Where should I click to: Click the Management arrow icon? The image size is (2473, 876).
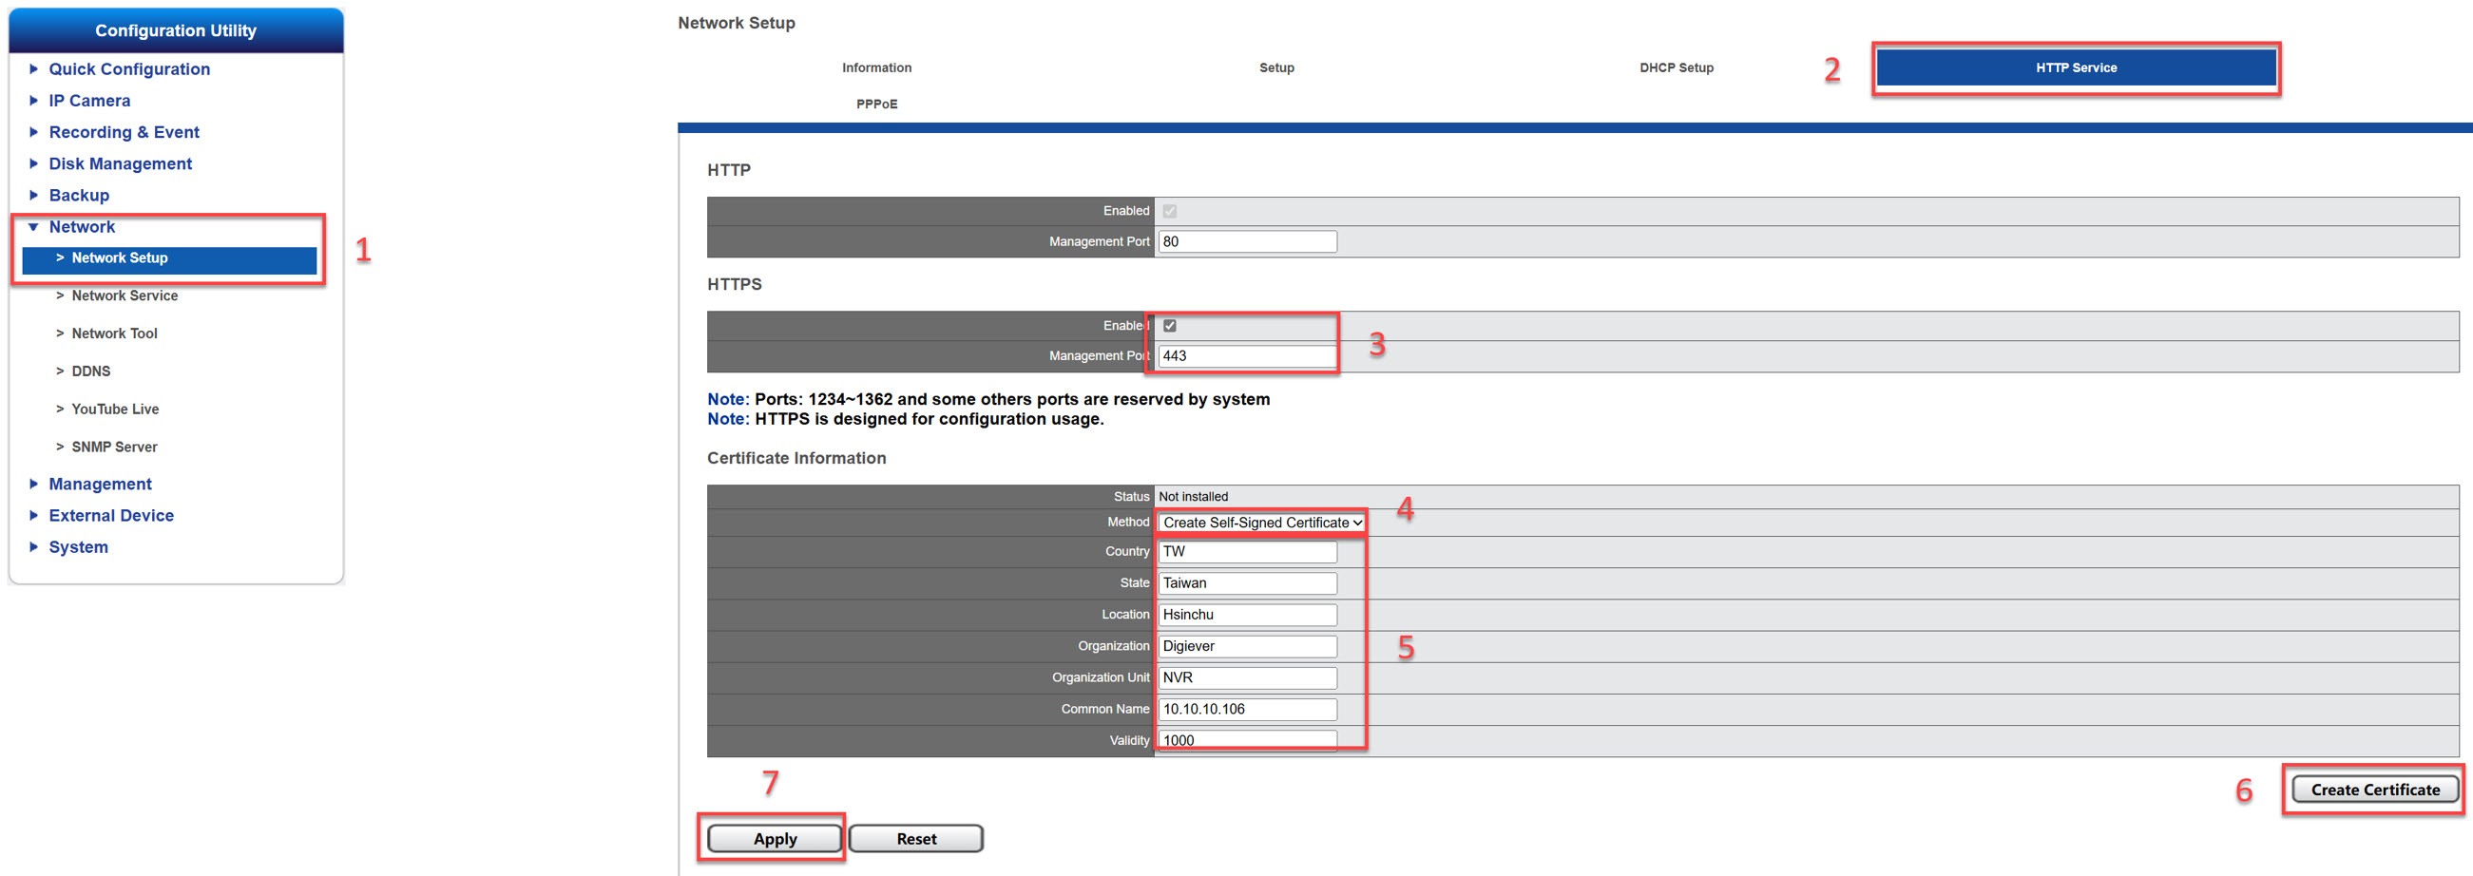coord(33,485)
